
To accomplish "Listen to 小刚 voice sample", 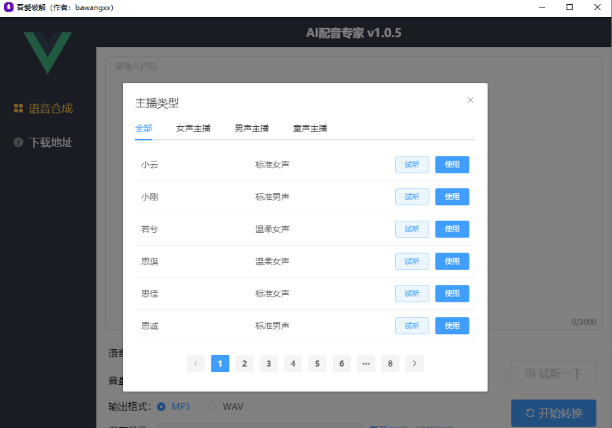I will pos(411,197).
